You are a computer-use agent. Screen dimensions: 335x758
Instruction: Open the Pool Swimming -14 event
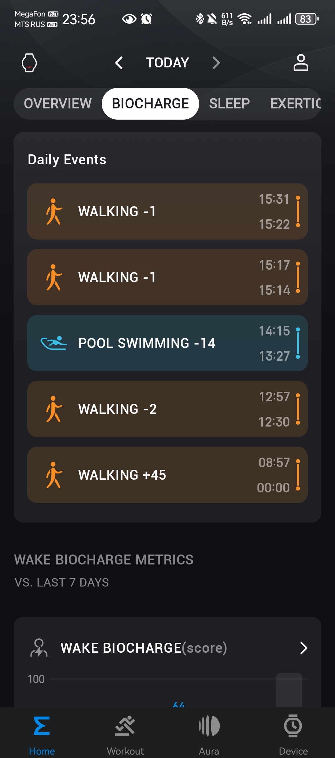tap(167, 343)
